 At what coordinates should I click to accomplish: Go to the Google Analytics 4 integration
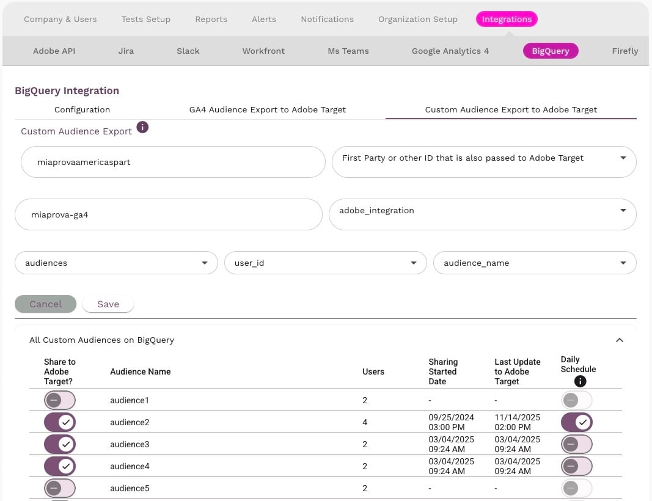coord(450,51)
